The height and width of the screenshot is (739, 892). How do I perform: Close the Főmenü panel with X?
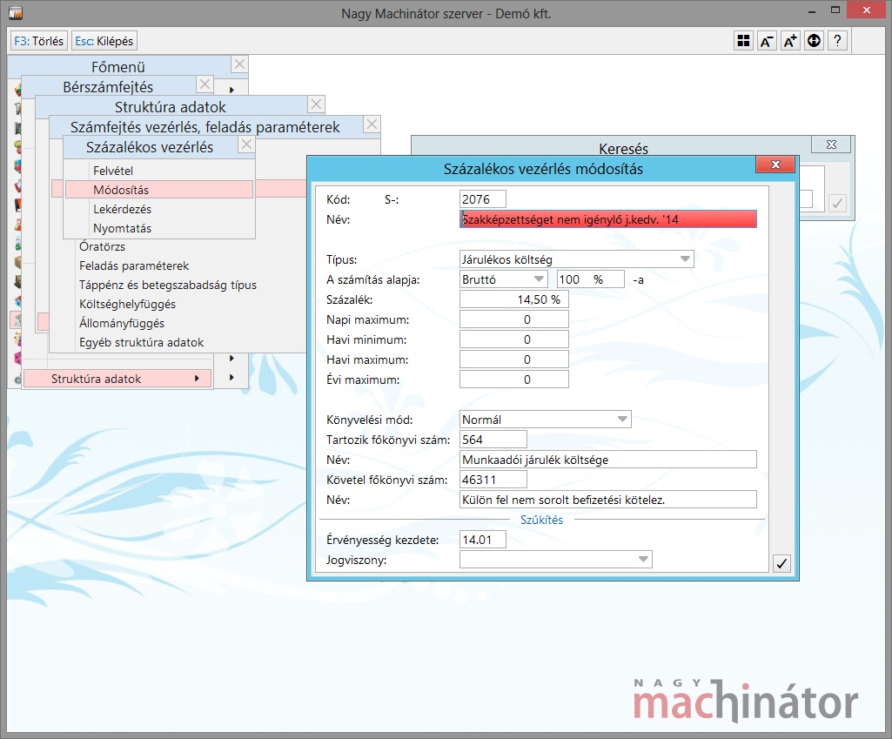[240, 64]
